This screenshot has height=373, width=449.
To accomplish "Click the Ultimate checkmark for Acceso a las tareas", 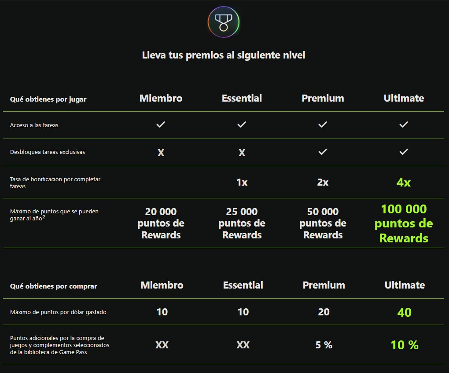I will (404, 124).
